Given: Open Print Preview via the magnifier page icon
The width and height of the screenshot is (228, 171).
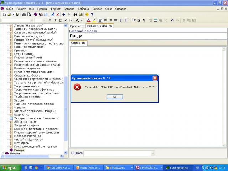Looking at the screenshot, I should coord(29,14).
